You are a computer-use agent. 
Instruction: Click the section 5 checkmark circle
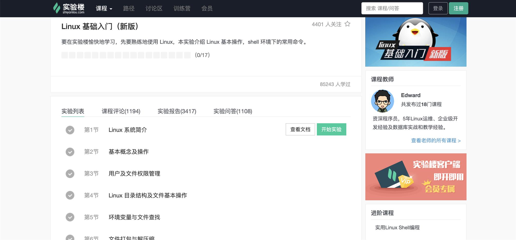(70, 217)
